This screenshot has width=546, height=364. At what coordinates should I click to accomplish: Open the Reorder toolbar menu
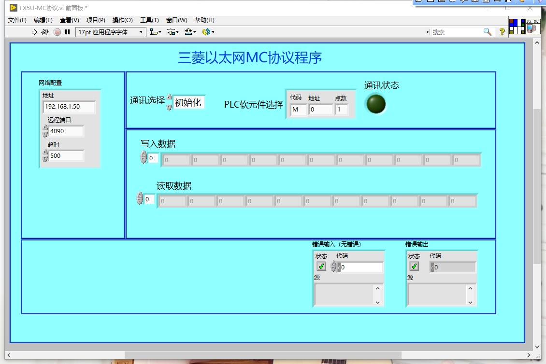(208, 32)
